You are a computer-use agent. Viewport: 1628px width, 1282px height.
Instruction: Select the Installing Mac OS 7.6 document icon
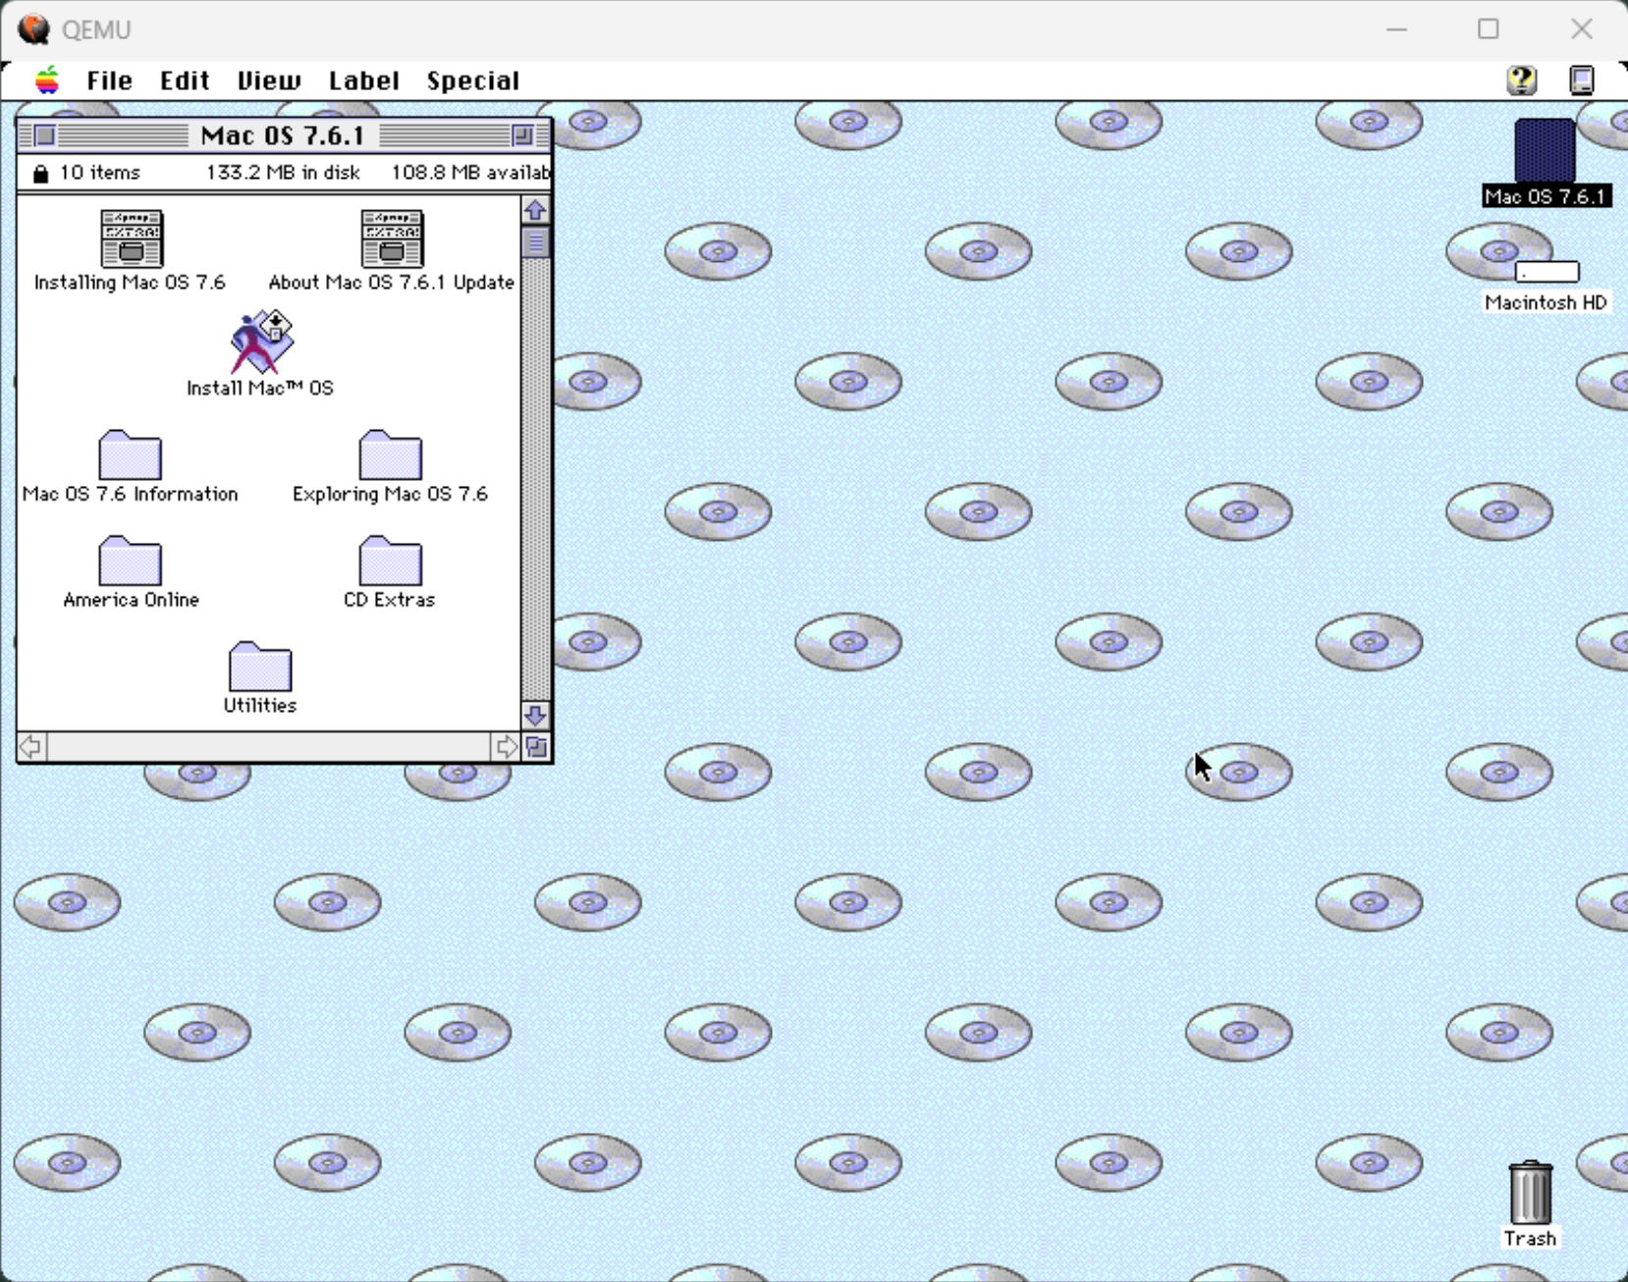(x=131, y=239)
